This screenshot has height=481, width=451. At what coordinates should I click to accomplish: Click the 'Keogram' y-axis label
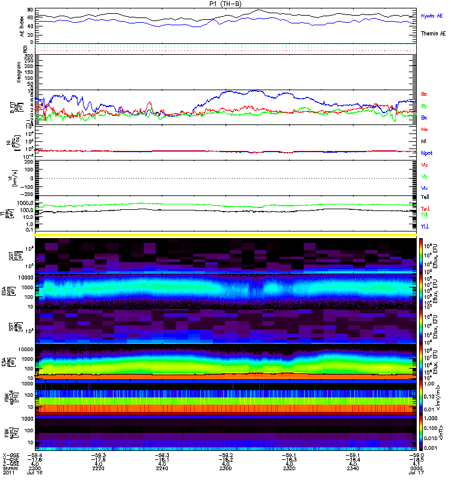tap(19, 72)
